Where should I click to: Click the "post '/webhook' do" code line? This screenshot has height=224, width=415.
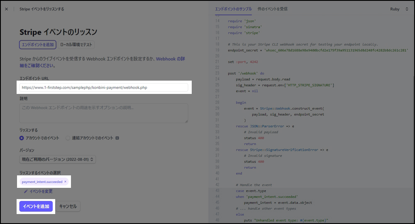(246, 74)
